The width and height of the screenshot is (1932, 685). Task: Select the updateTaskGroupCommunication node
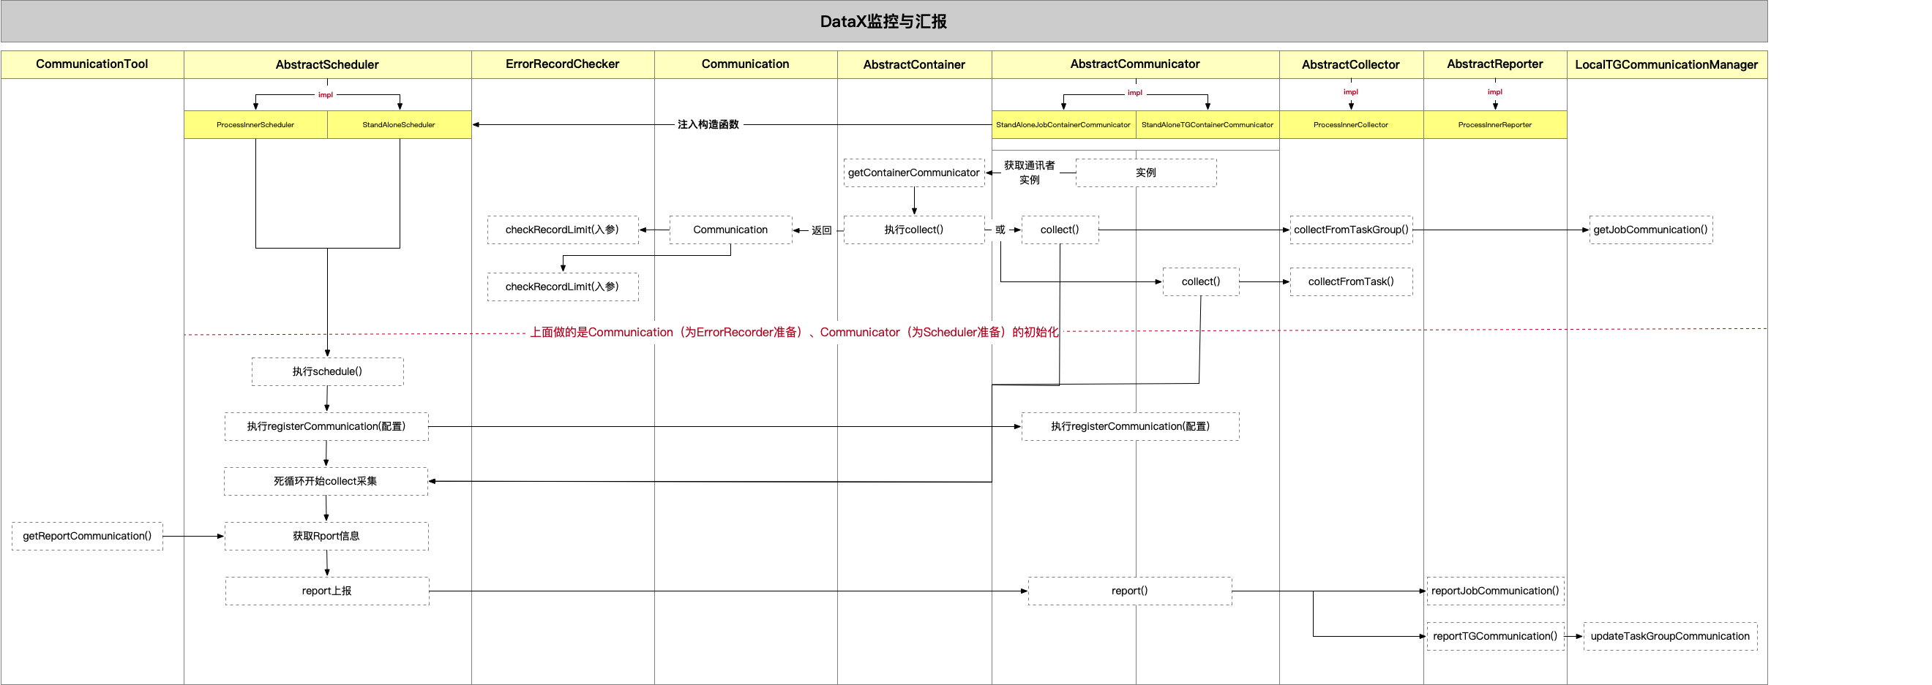point(1670,636)
